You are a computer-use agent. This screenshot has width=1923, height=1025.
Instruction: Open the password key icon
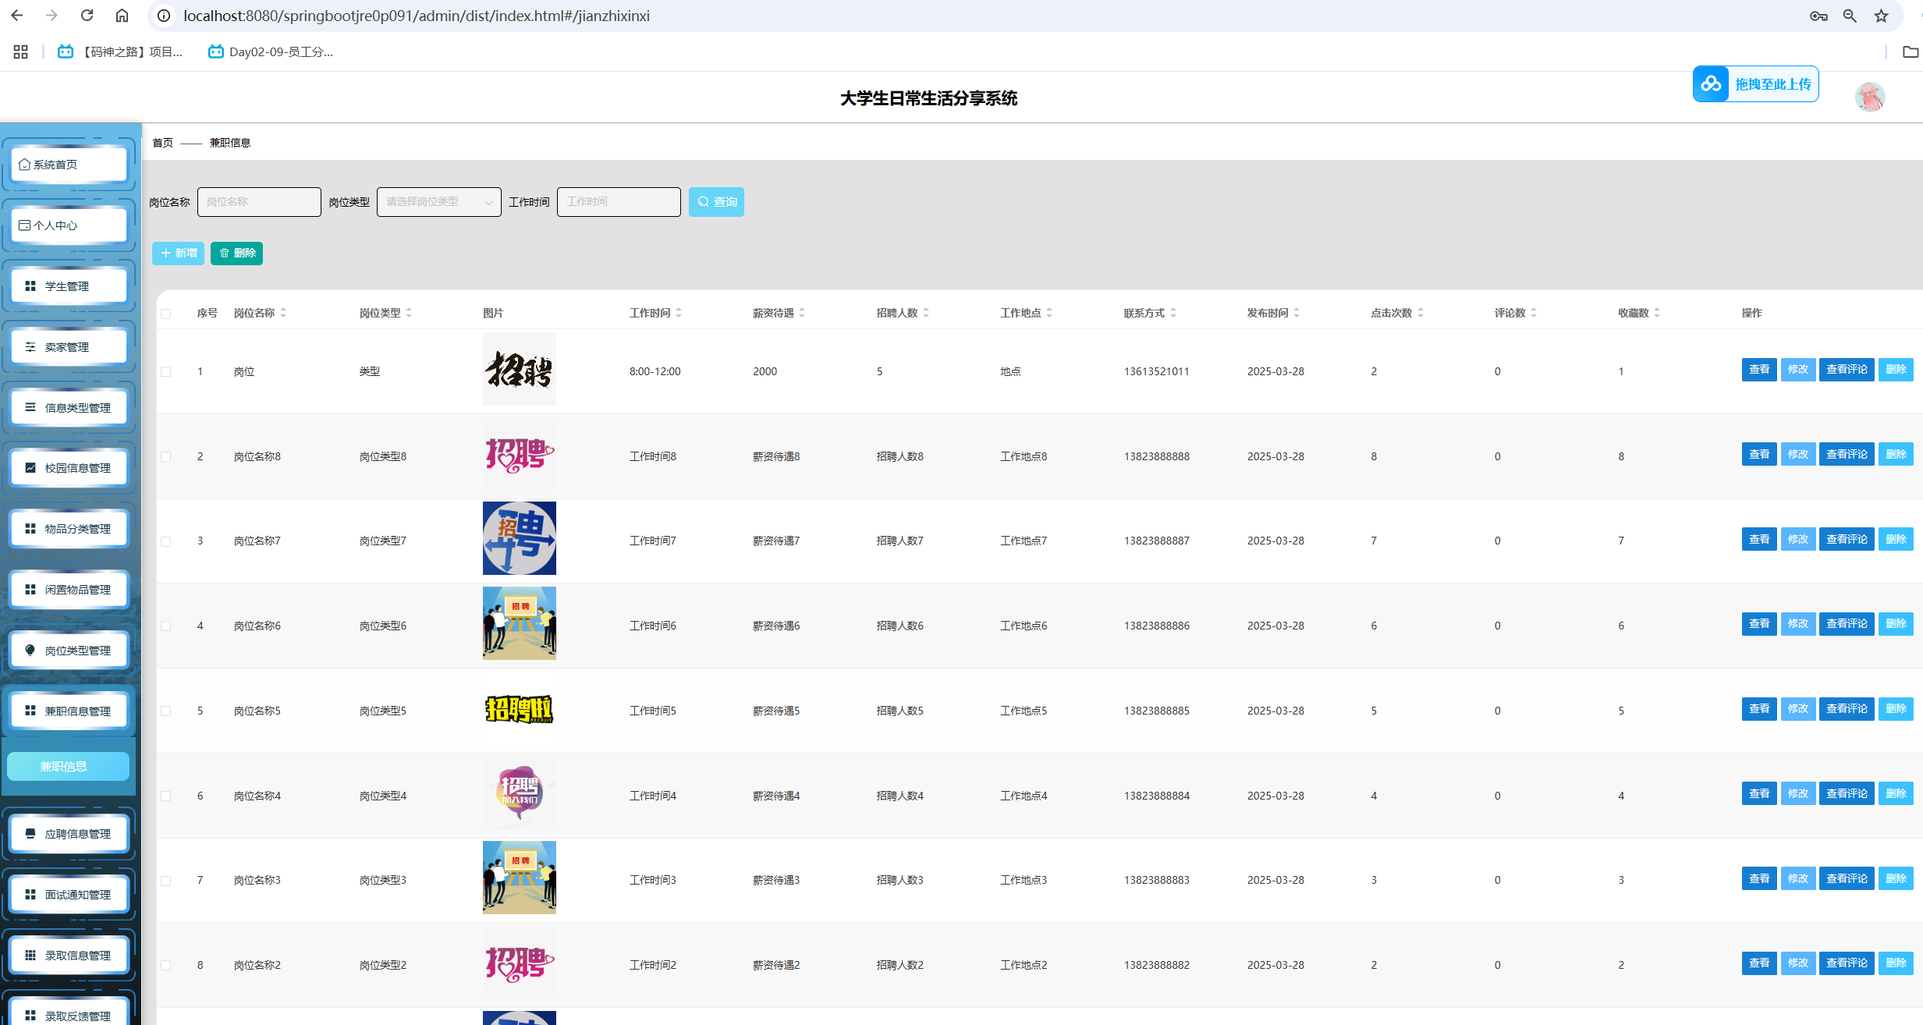[1818, 16]
